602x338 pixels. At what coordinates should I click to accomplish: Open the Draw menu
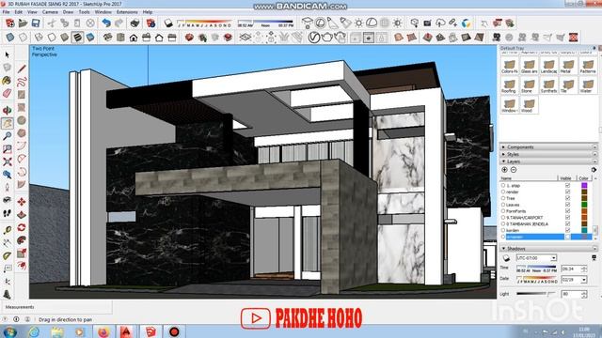(x=68, y=12)
